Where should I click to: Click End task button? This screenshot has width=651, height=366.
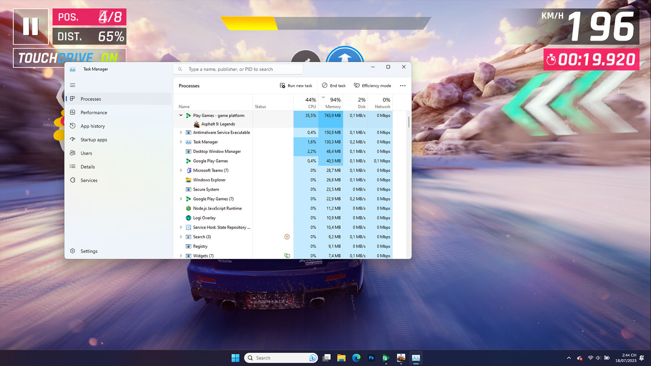pos(334,86)
